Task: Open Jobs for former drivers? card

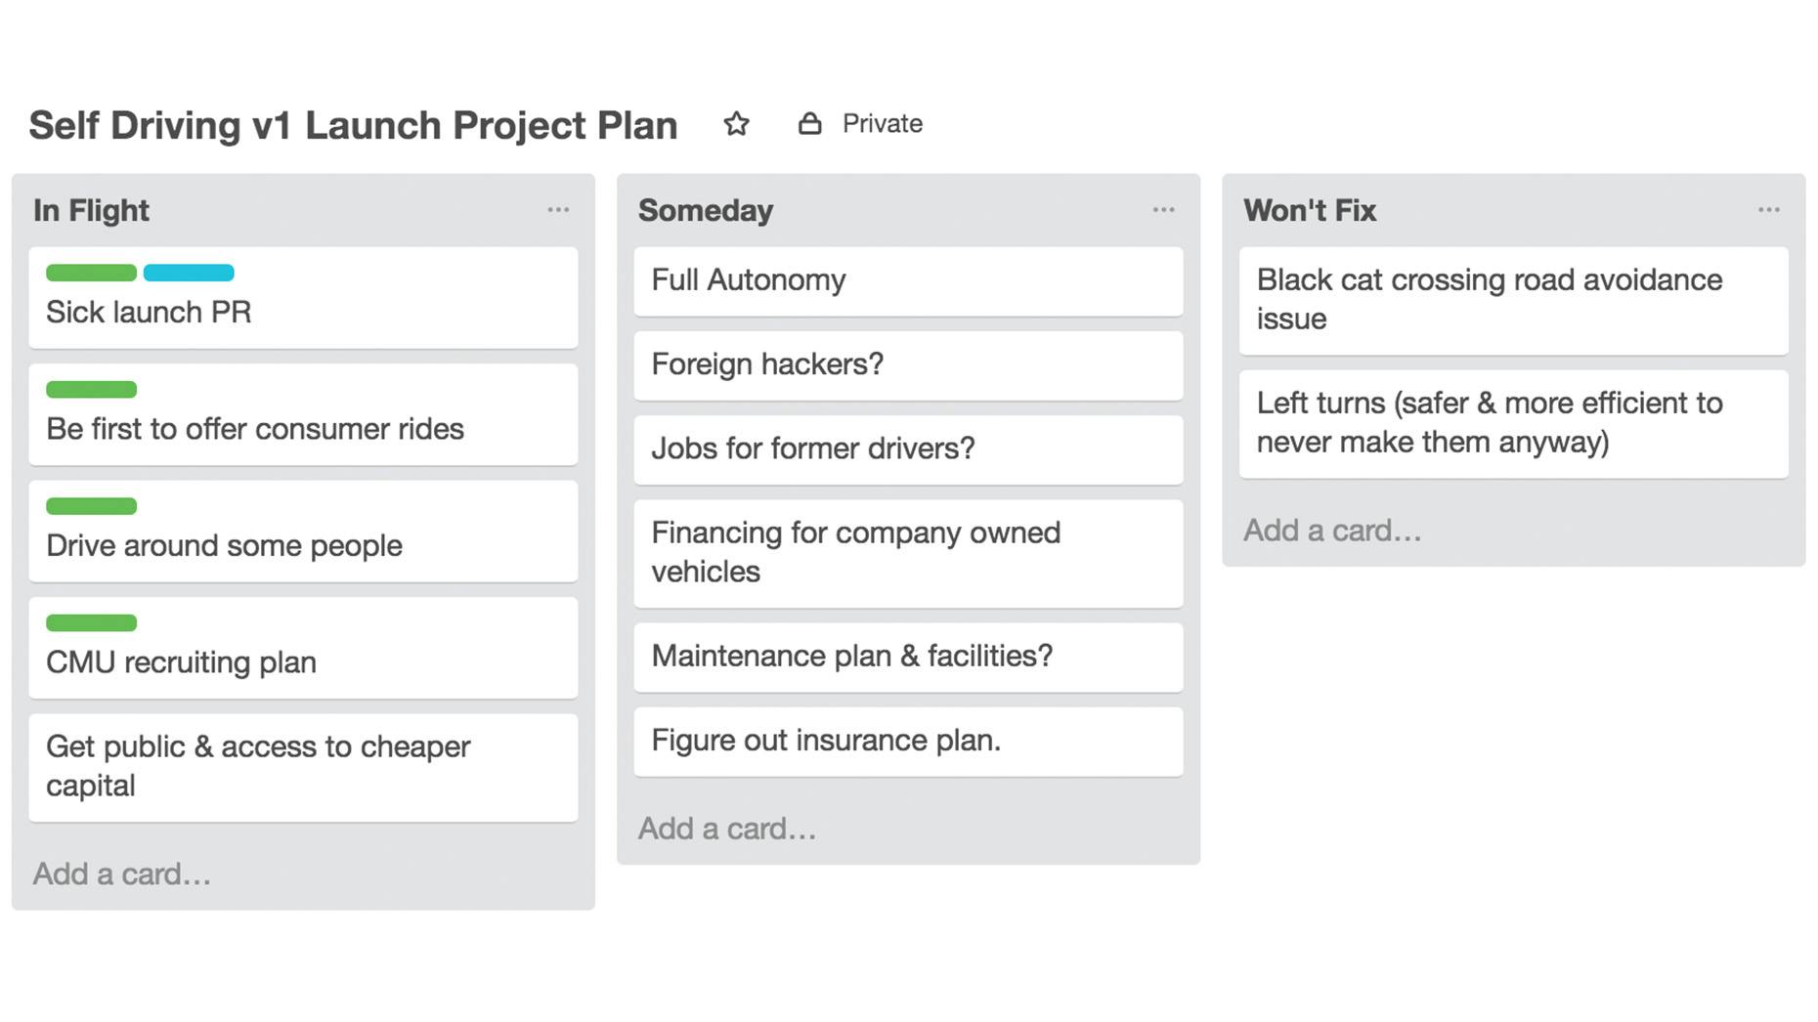Action: [x=908, y=449]
